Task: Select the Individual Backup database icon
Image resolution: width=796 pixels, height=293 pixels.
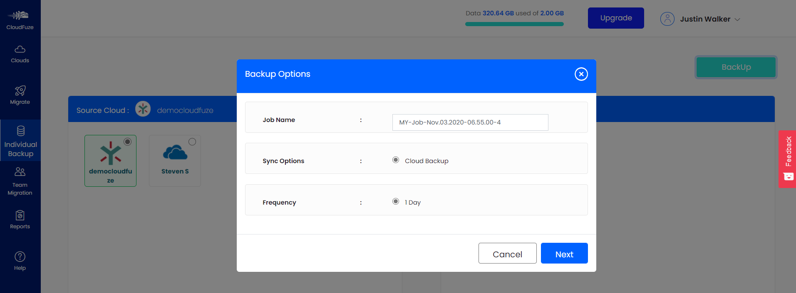Action: 20,131
